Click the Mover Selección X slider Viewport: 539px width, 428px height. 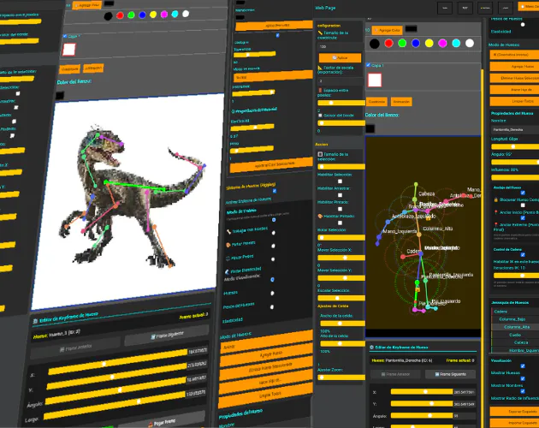(341, 258)
